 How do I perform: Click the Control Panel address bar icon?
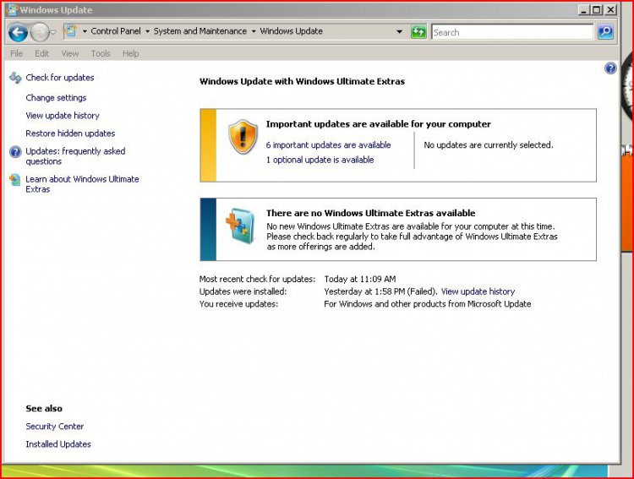71,30
